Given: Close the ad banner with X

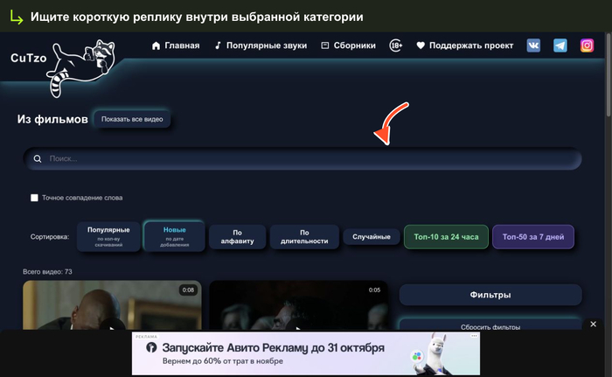Looking at the screenshot, I should pyautogui.click(x=593, y=325).
